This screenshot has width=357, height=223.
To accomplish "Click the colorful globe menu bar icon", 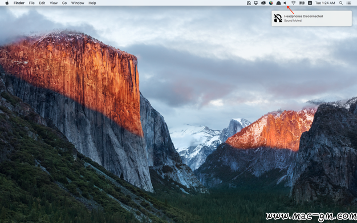I will pyautogui.click(x=271, y=3).
